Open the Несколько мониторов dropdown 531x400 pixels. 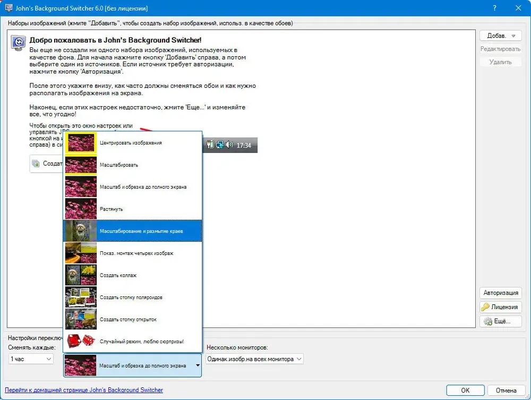pyautogui.click(x=254, y=359)
